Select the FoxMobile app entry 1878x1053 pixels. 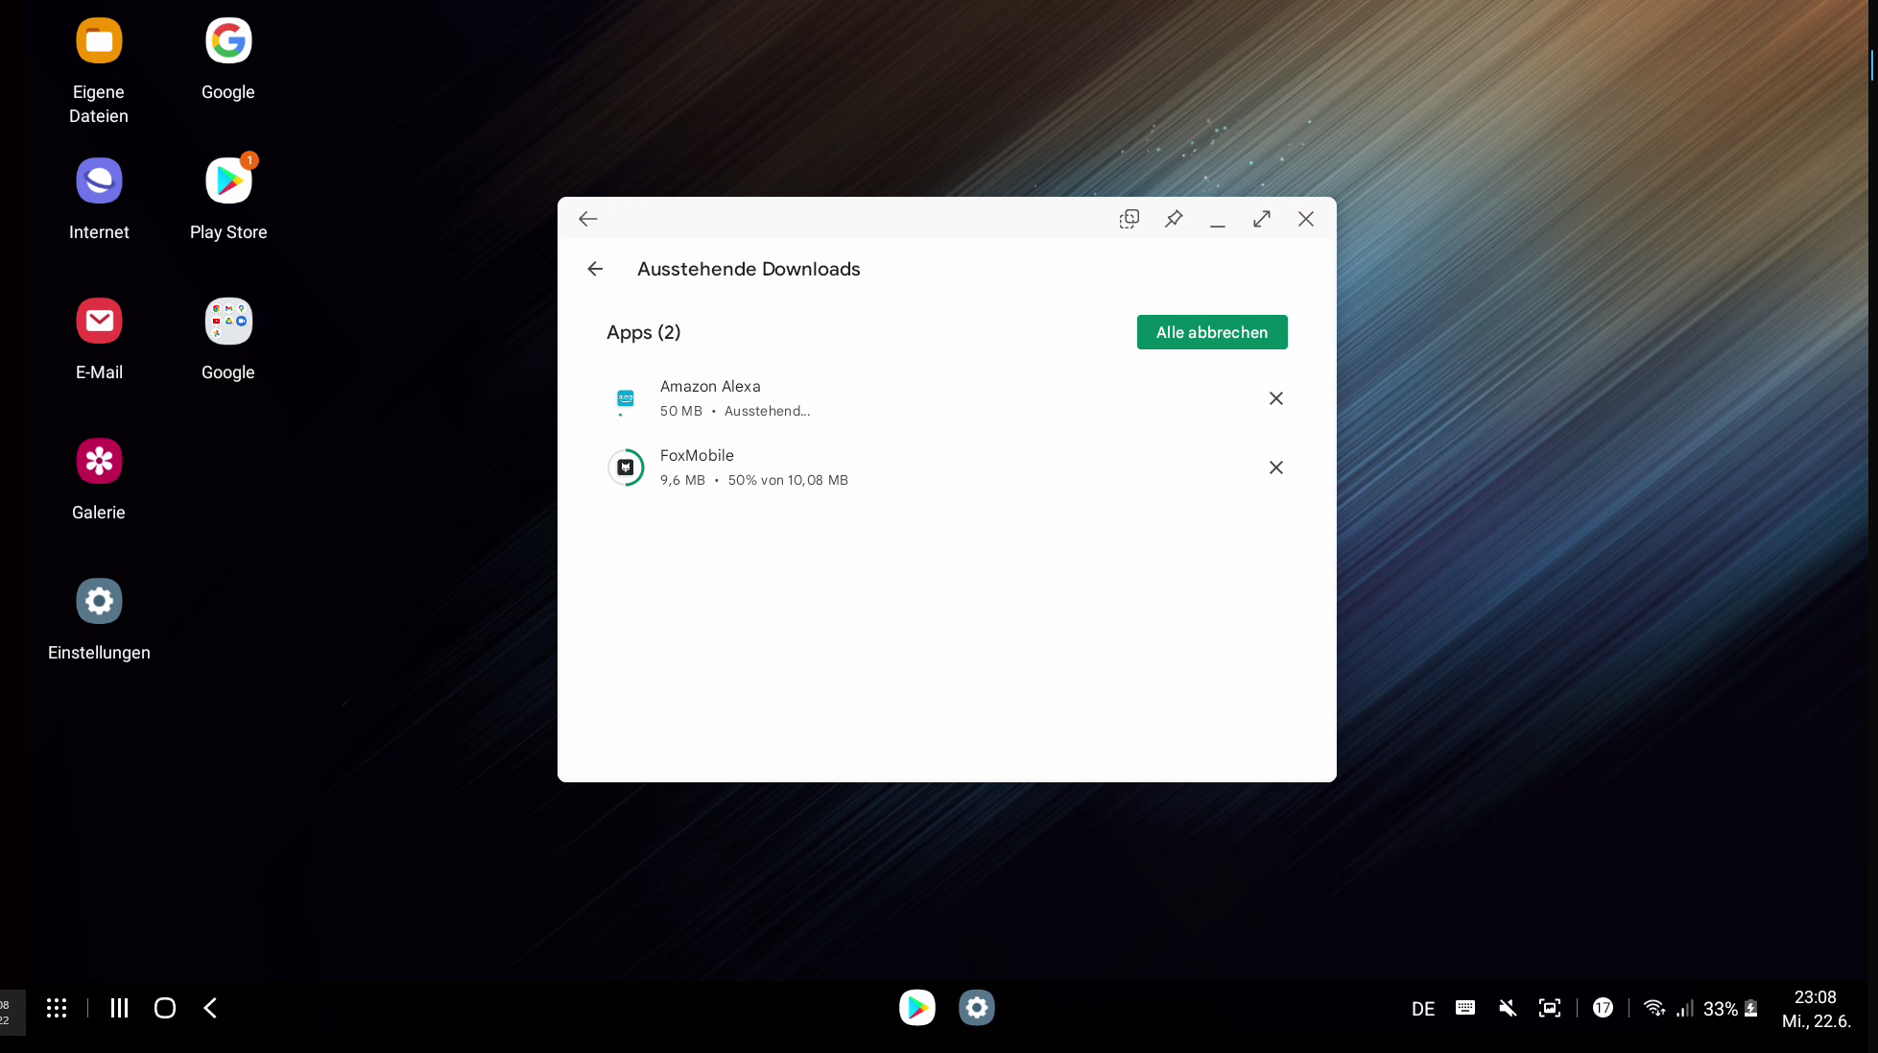point(946,467)
